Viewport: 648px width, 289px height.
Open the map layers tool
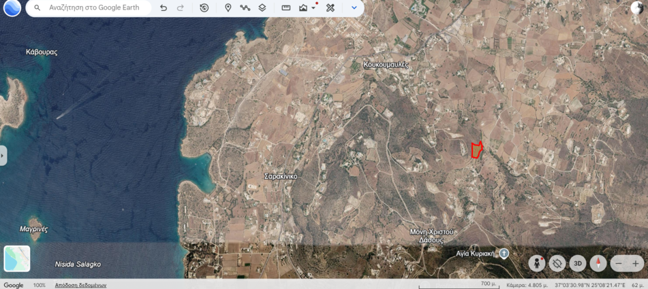coord(262,8)
